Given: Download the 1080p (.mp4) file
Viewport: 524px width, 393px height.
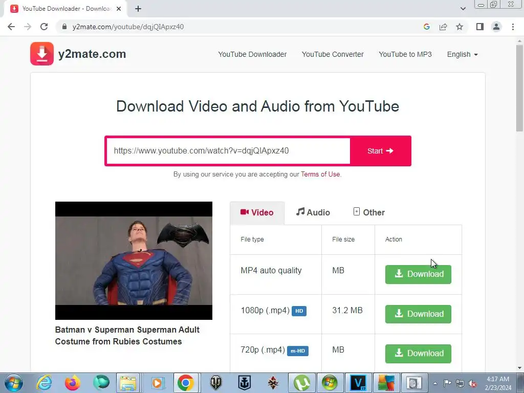Looking at the screenshot, I should 418,314.
